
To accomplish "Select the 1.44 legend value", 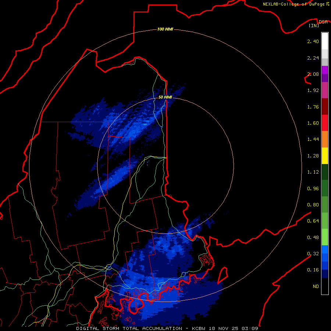I will coord(313,139).
